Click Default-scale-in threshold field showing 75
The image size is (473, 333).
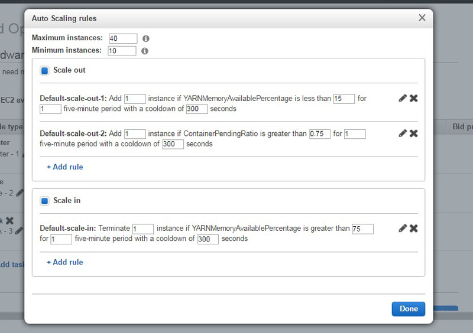pyautogui.click(x=362, y=228)
